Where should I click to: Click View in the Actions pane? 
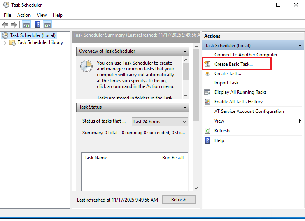tap(219, 121)
